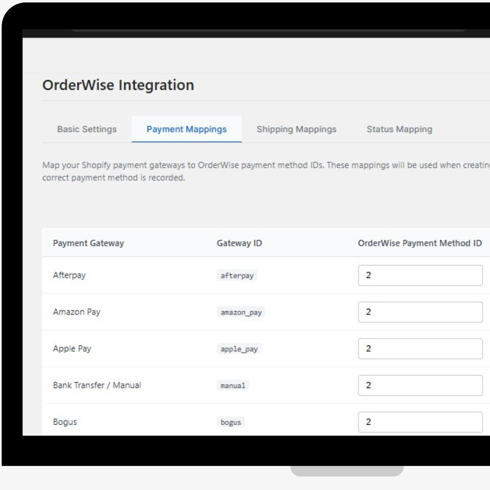Image resolution: width=490 pixels, height=490 pixels.
Task: Select the Amazon Pay method ID input
Action: tap(420, 312)
